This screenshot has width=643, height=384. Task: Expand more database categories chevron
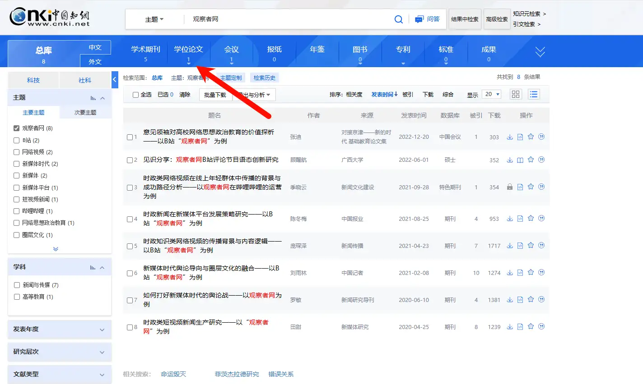540,51
